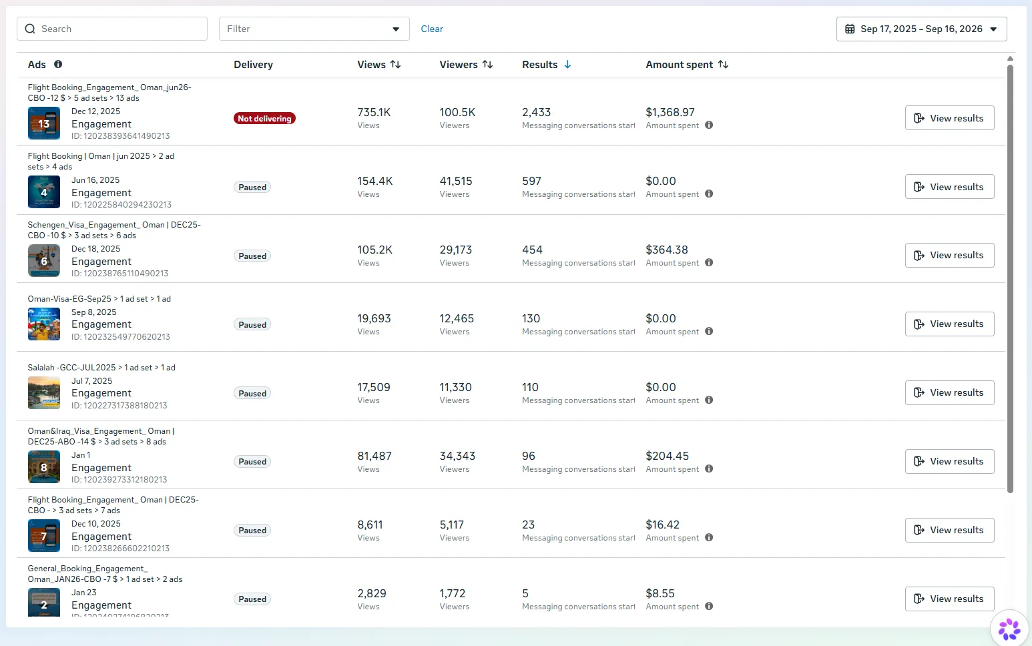Image resolution: width=1032 pixels, height=646 pixels.
Task: View results for Schengen Visa Engagement campaign
Action: pyautogui.click(x=949, y=255)
